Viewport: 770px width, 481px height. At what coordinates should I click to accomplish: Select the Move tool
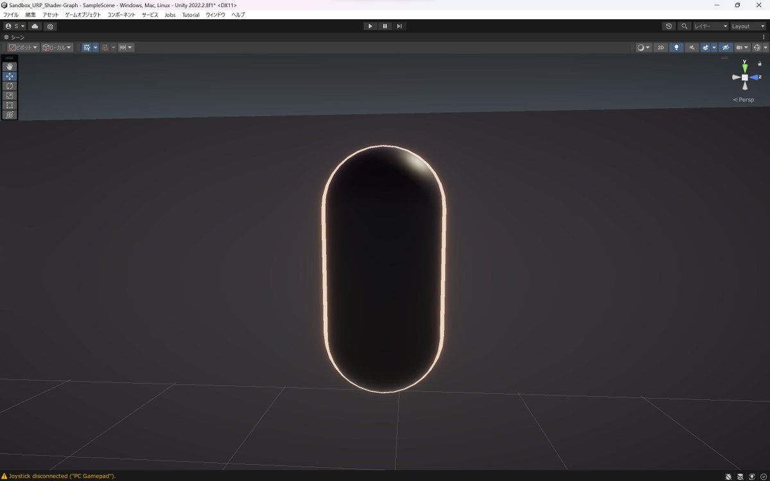point(9,76)
